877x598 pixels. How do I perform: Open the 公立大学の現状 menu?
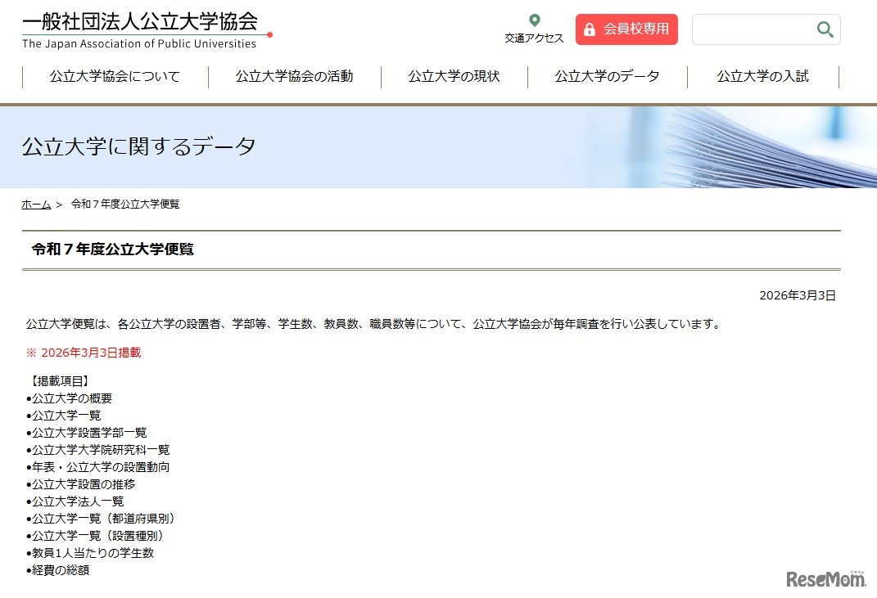[x=454, y=76]
